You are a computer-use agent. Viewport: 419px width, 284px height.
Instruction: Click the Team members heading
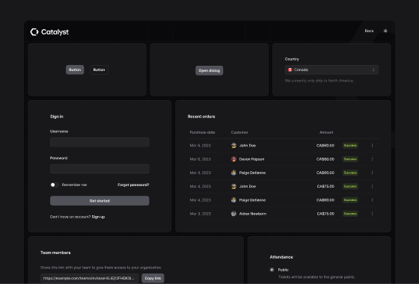click(x=55, y=253)
